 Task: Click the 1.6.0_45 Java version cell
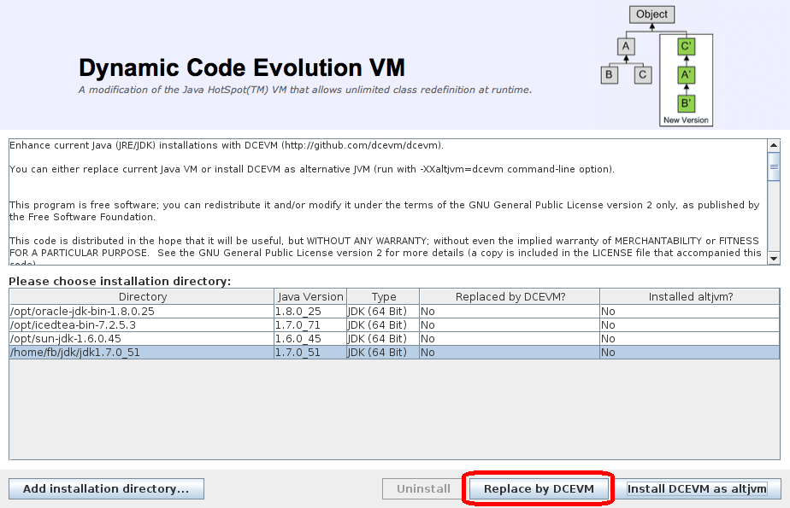(310, 338)
